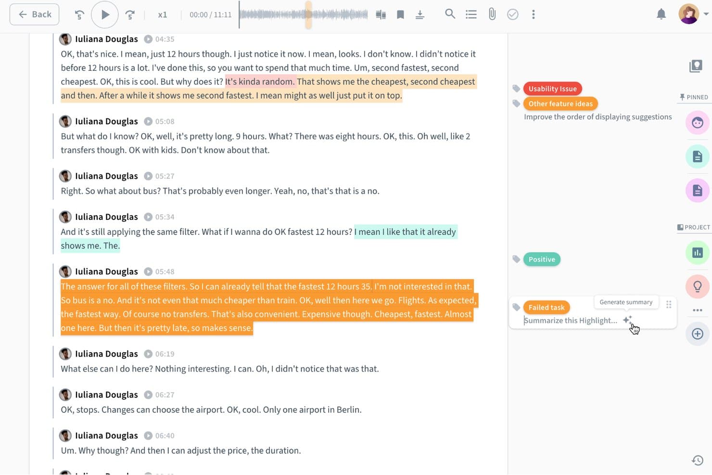Image resolution: width=712 pixels, height=475 pixels.
Task: Open the pinned face icon in the sidebar
Action: 698,123
